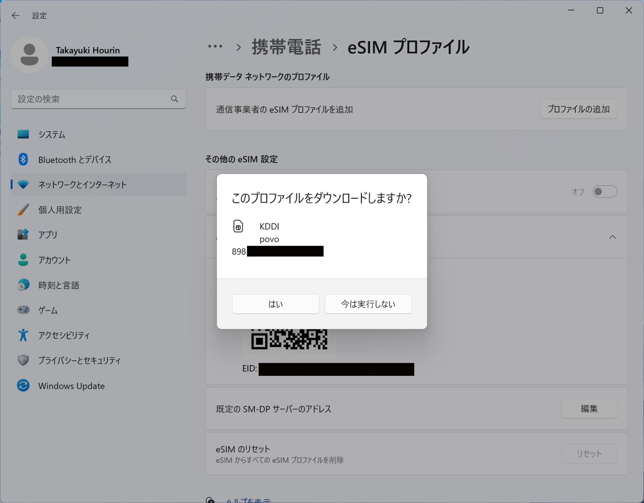Dismiss dialog with 今は実行しない
644x503 pixels.
tap(368, 304)
